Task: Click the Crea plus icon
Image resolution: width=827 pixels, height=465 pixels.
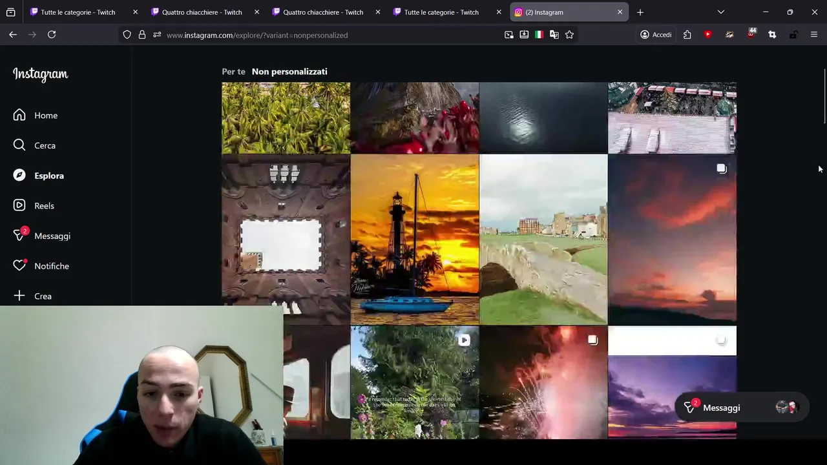Action: (19, 296)
